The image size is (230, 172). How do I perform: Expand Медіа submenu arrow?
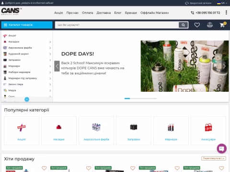(50, 91)
